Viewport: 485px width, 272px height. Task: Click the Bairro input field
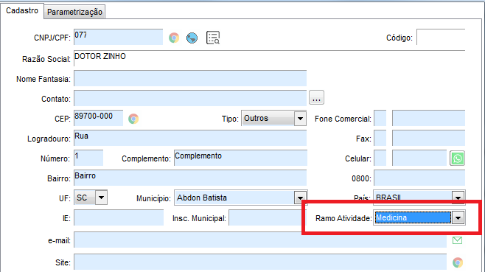click(x=190, y=178)
